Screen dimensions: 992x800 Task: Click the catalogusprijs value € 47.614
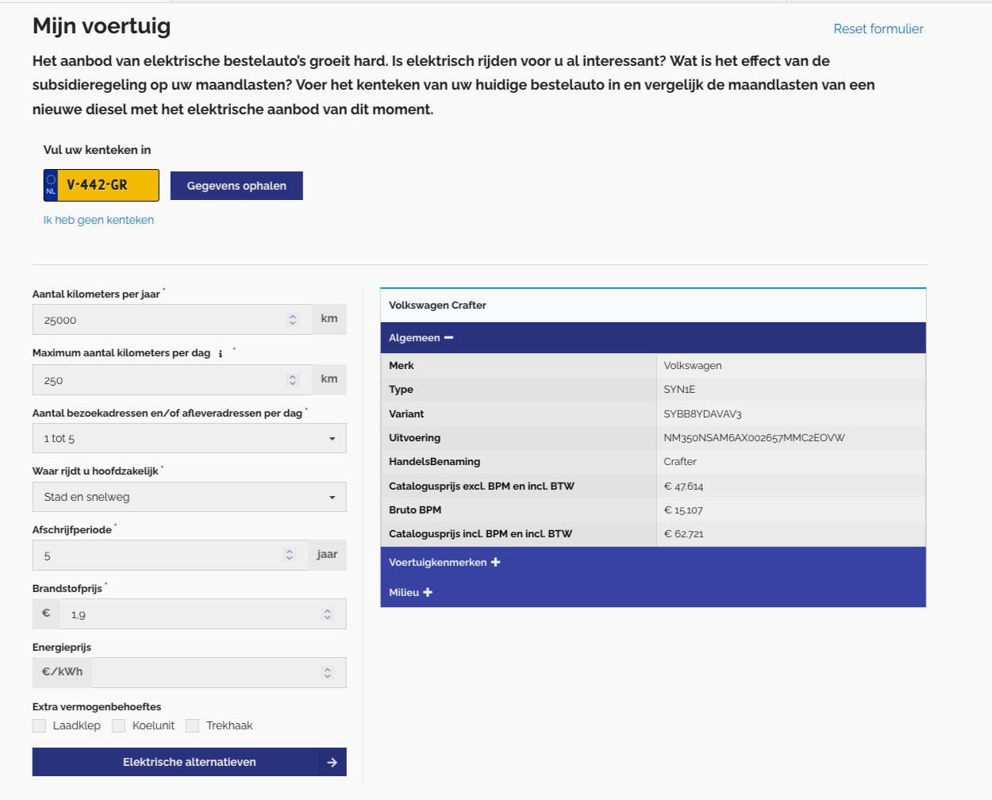(x=683, y=486)
